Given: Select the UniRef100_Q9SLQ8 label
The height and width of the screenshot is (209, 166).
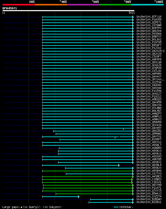Looking at the screenshot, I should click(x=149, y=62).
